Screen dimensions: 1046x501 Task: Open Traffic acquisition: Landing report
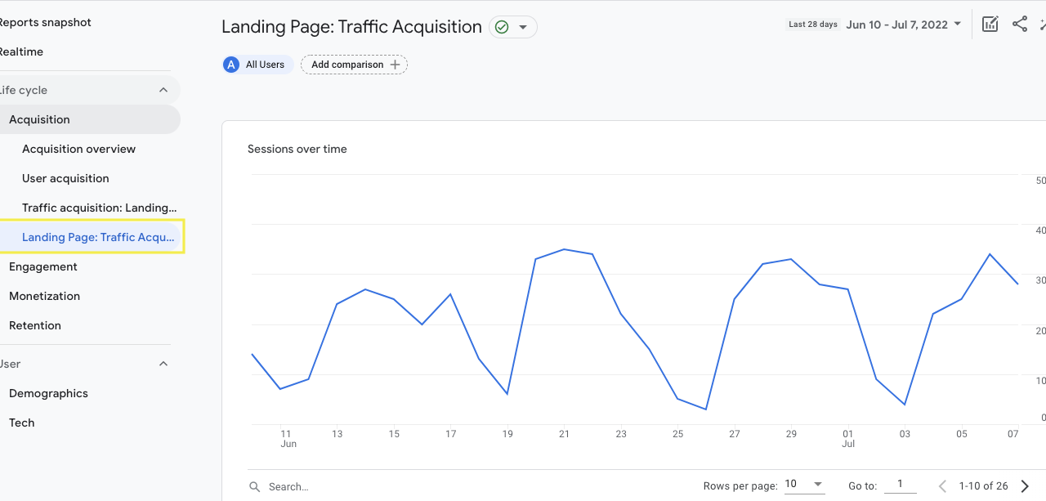99,208
